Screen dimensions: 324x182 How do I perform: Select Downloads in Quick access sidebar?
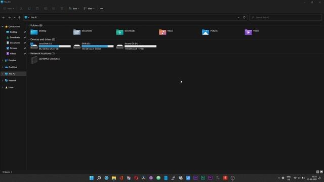point(15,37)
